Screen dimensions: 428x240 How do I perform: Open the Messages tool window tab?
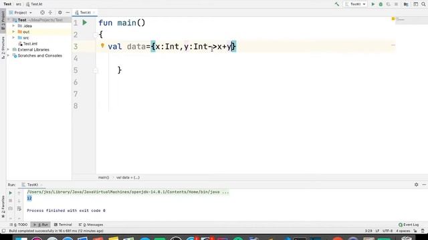pyautogui.click(x=91, y=225)
